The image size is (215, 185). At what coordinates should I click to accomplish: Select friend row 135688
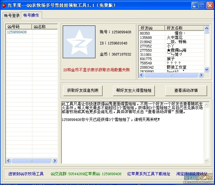(172, 38)
